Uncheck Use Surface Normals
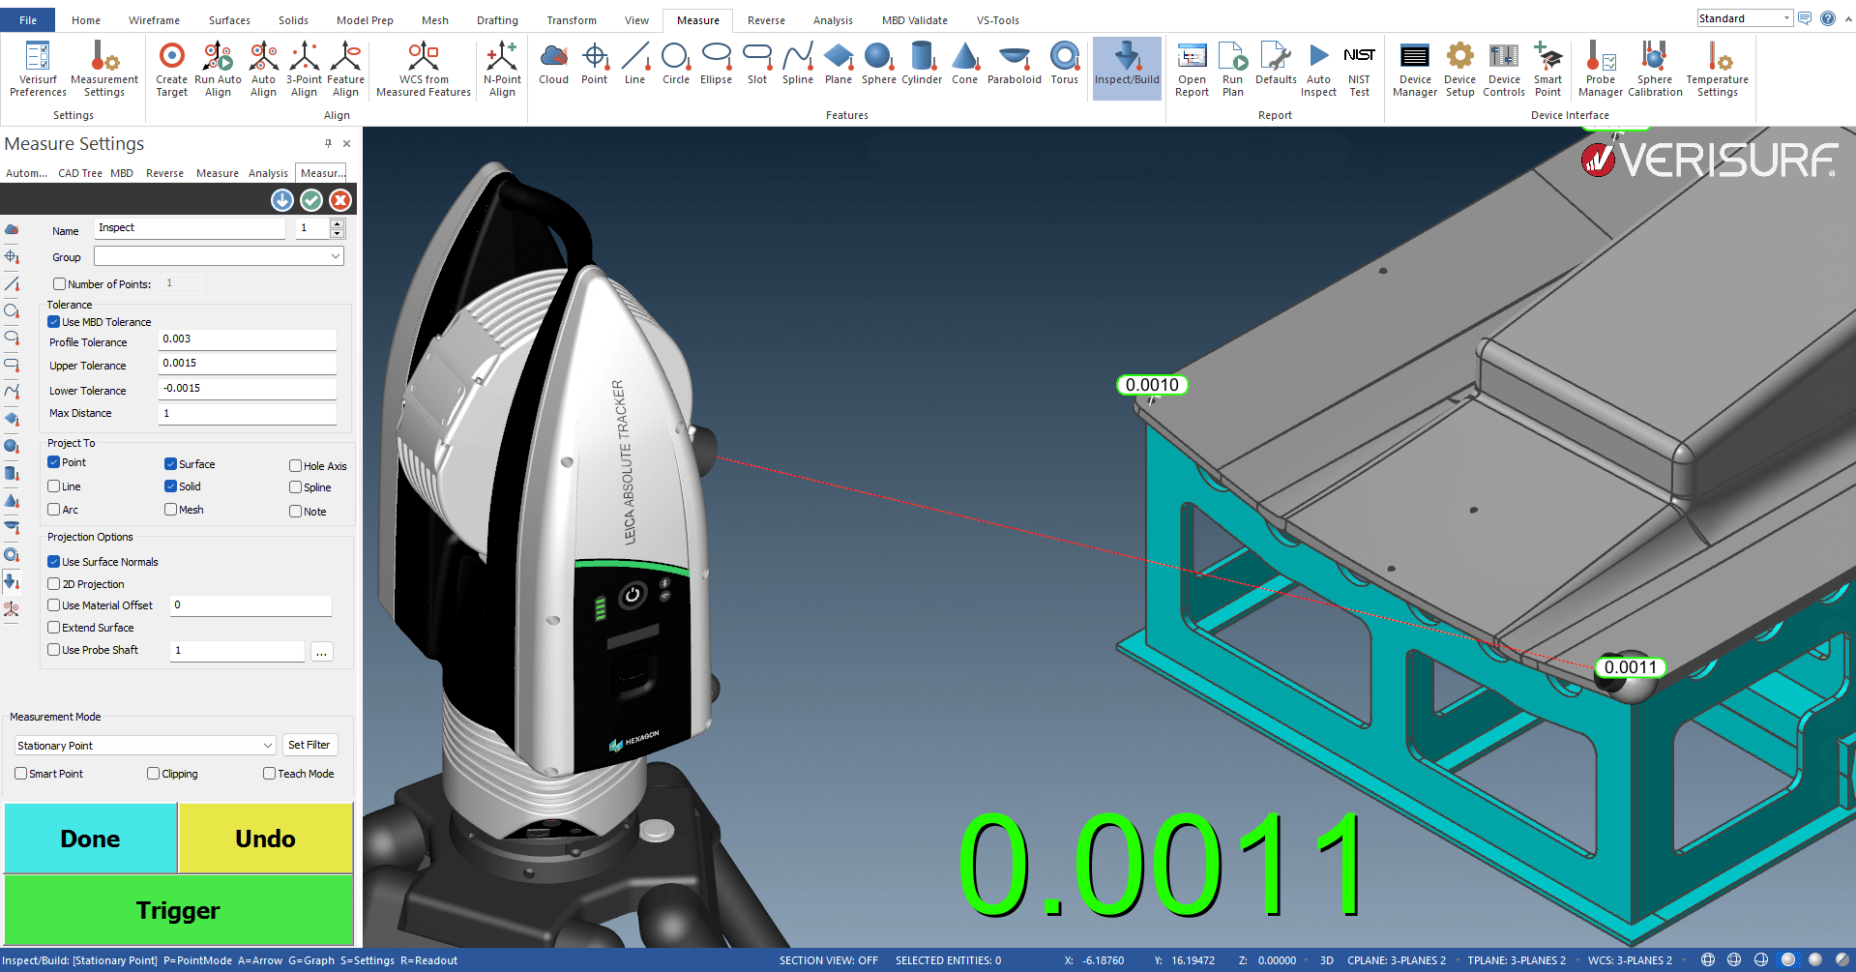Screen dimensions: 1856x972 pyautogui.click(x=54, y=562)
